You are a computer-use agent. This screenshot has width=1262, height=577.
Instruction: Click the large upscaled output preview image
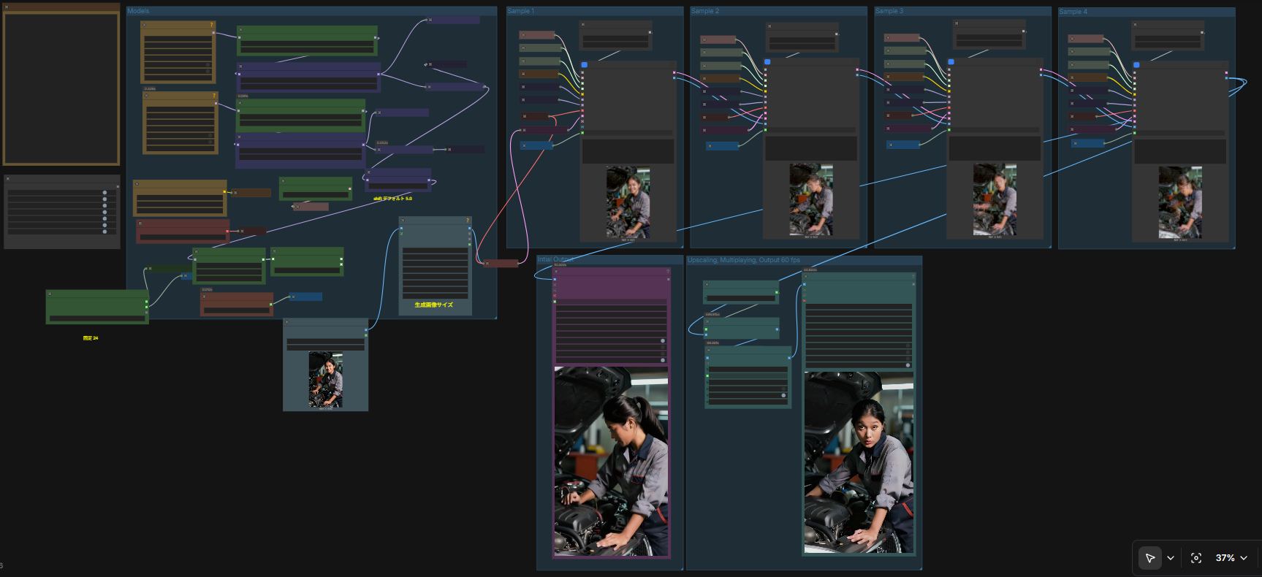click(859, 462)
